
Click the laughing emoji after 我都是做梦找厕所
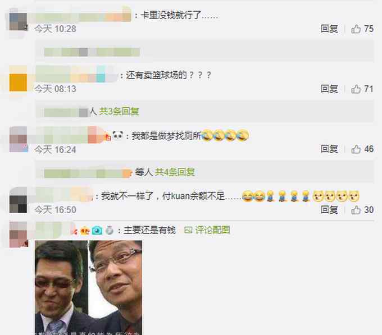coord(207,135)
